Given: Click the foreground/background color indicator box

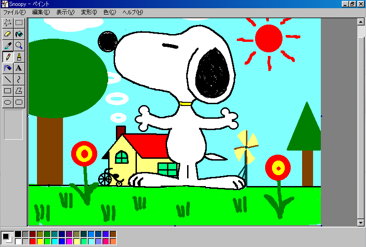Looking at the screenshot, I should pos(7,238).
